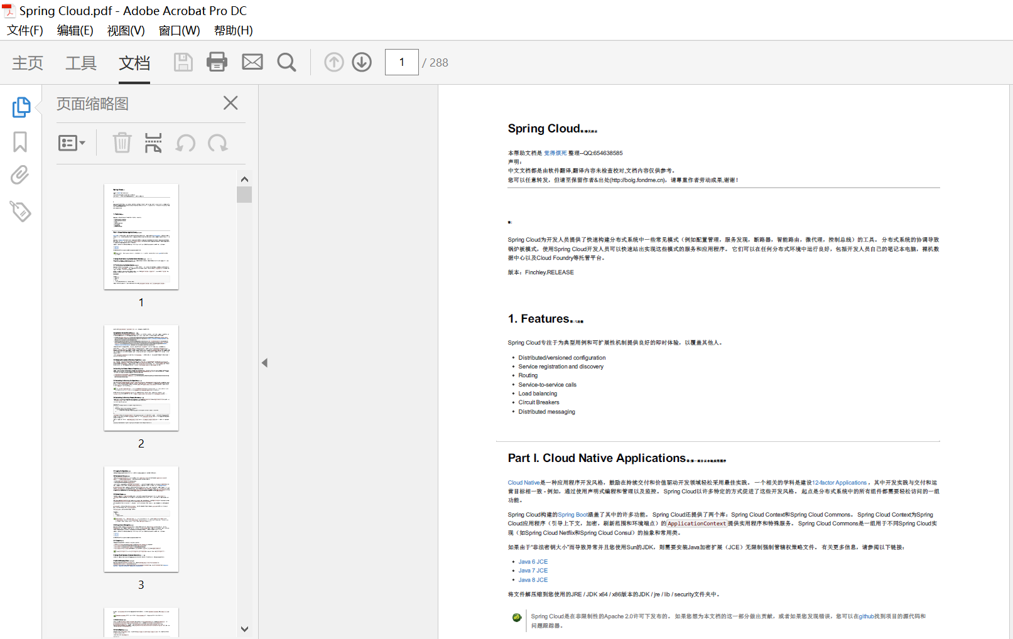Open the 文件(F) menu
This screenshot has height=639, width=1013.
pyautogui.click(x=25, y=30)
